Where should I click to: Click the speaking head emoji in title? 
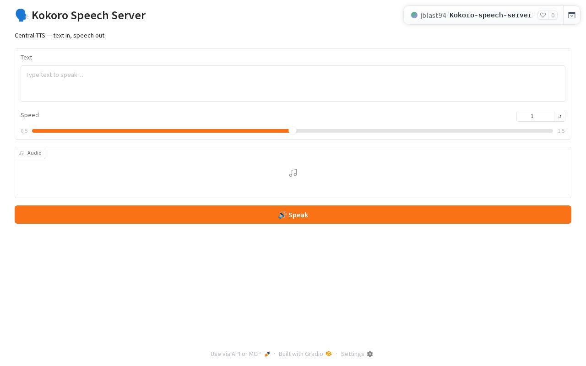pyautogui.click(x=22, y=15)
